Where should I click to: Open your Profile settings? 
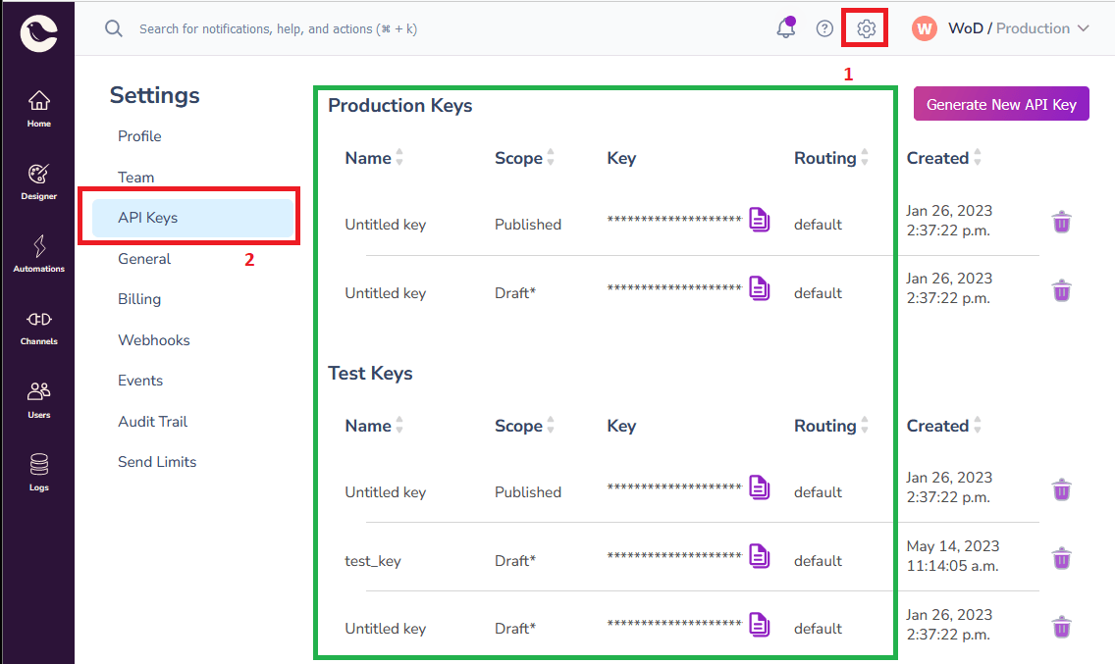click(x=139, y=135)
